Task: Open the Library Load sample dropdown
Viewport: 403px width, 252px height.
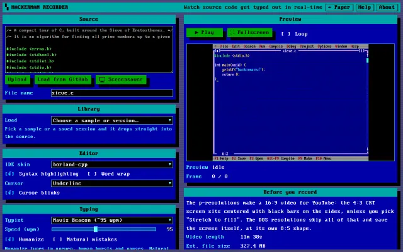Action: (112, 120)
